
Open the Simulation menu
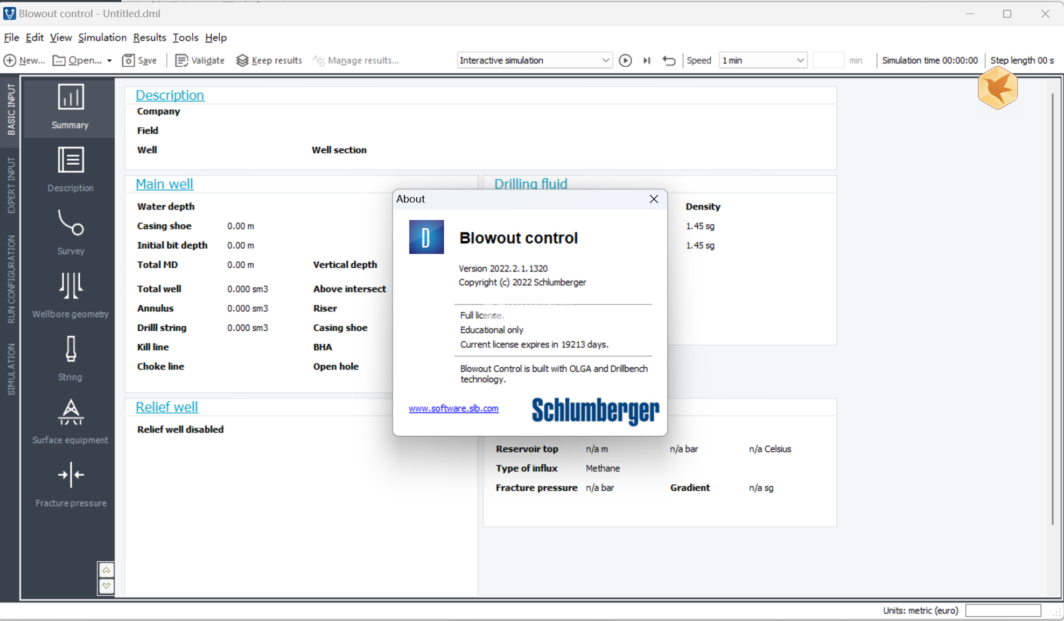click(x=102, y=37)
